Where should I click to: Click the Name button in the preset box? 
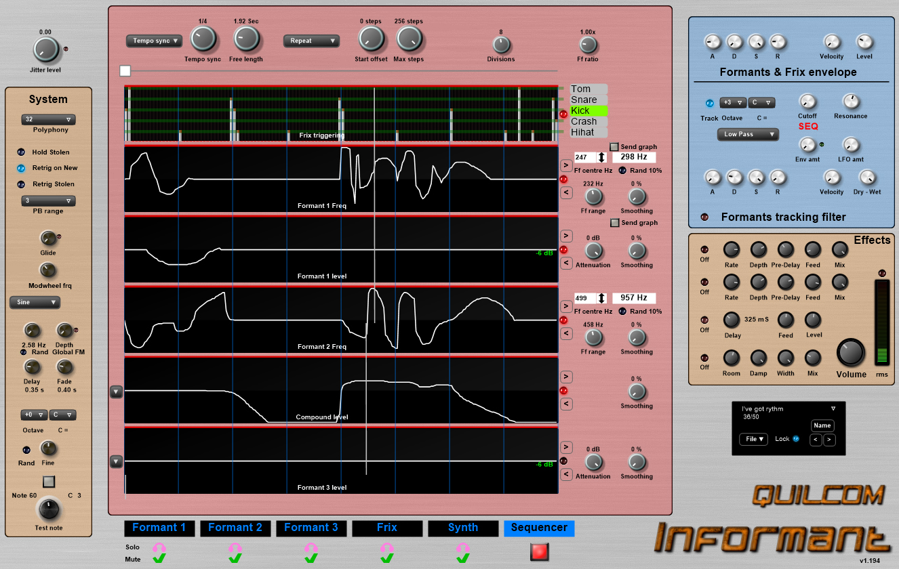(x=822, y=425)
